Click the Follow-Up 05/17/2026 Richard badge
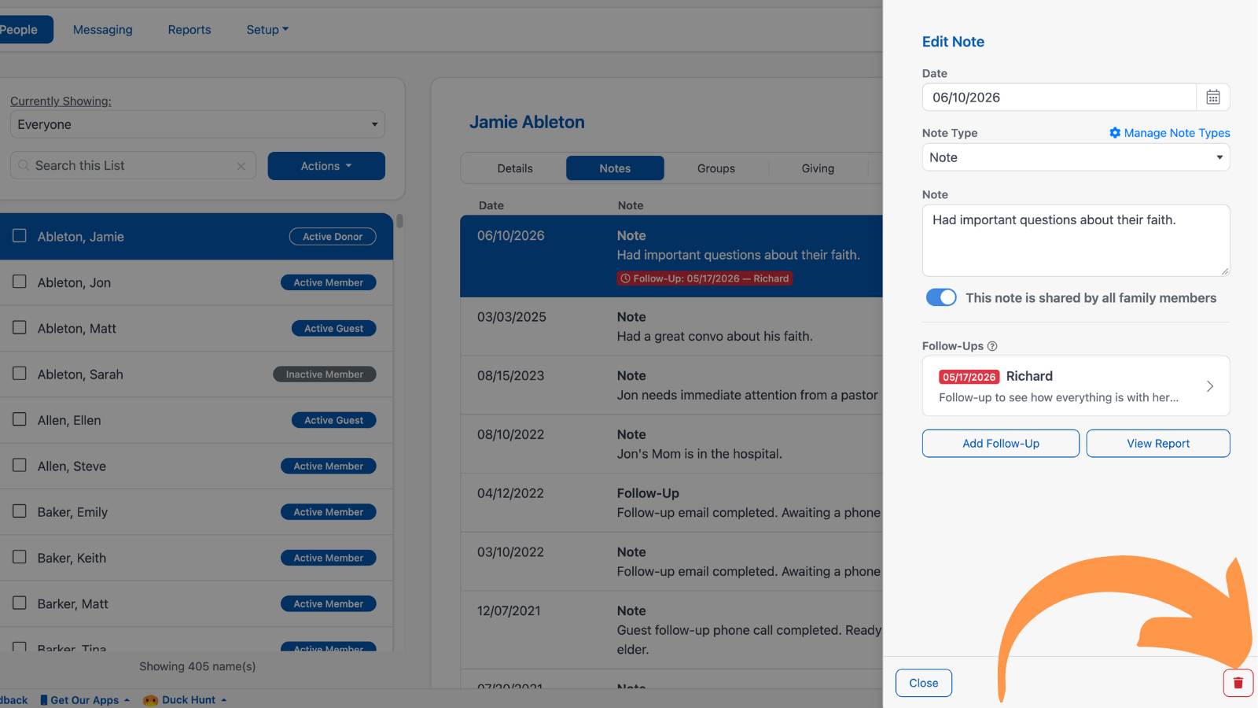Screen dimensions: 1258x708 [704, 278]
